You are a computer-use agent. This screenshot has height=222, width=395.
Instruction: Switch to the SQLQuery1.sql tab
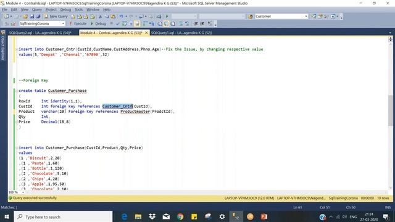(181, 33)
